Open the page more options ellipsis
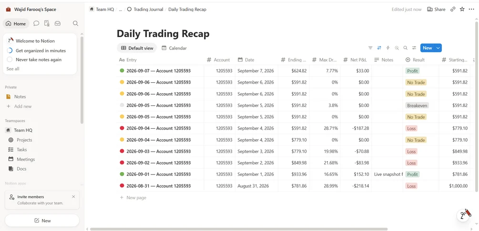 pyautogui.click(x=471, y=10)
